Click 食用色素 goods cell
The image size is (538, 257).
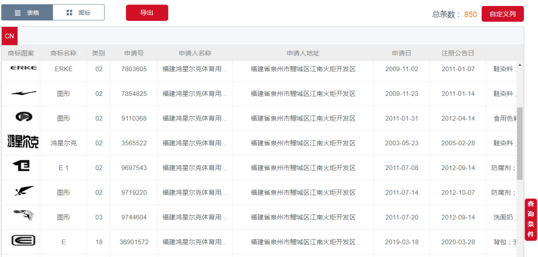coord(505,118)
